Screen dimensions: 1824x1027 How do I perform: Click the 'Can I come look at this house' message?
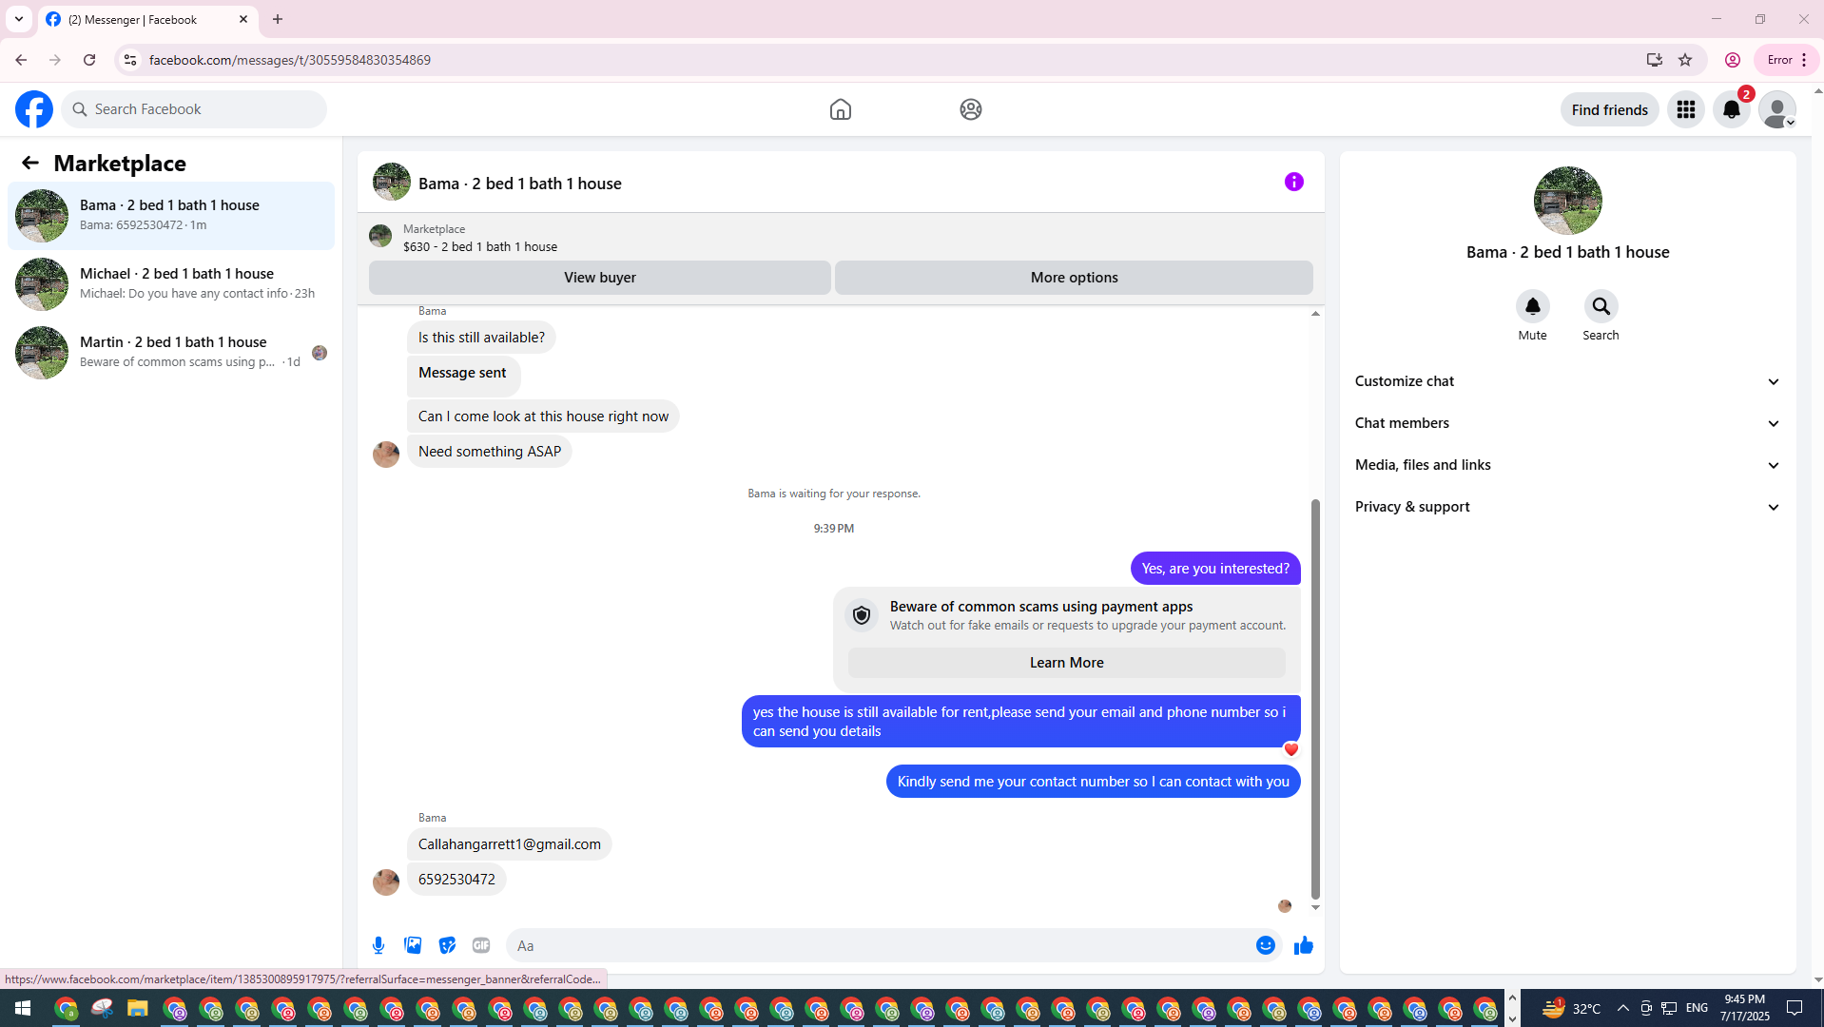[x=543, y=417]
